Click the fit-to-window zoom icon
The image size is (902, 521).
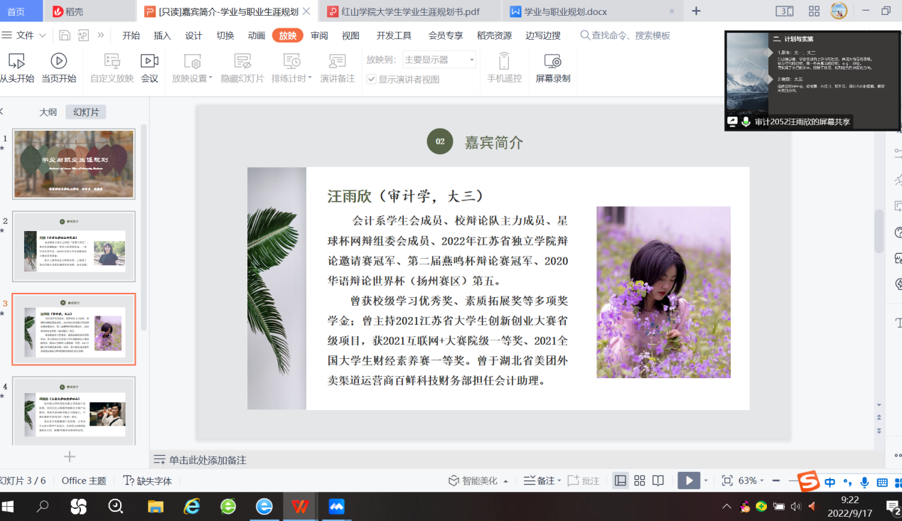727,480
